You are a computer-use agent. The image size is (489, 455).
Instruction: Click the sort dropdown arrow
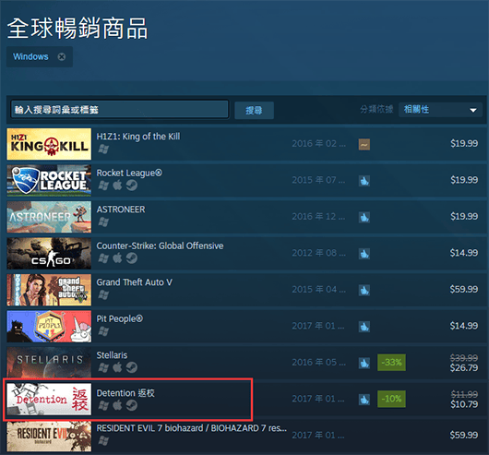point(472,110)
